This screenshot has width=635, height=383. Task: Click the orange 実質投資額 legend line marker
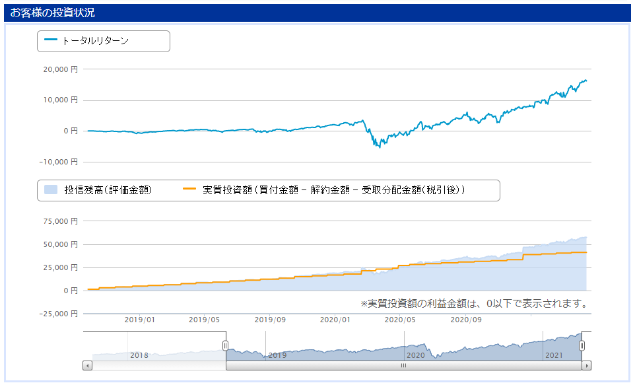pyautogui.click(x=189, y=189)
